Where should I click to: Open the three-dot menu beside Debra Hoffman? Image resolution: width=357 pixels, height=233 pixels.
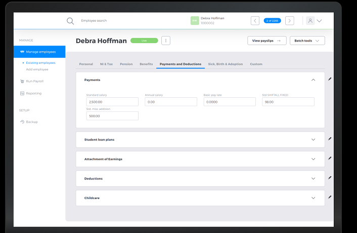click(x=165, y=41)
